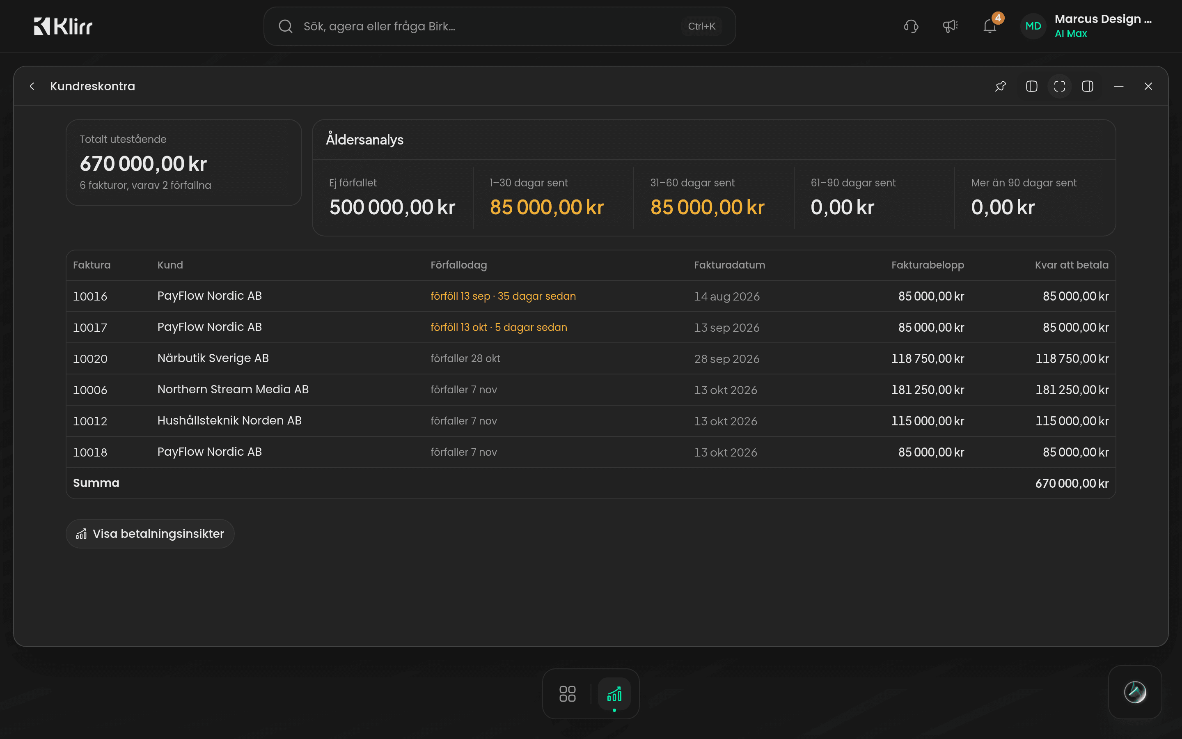This screenshot has height=739, width=1182.
Task: Sort by Fakturadatum column header
Action: click(729, 265)
